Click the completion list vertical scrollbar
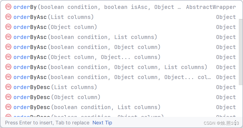This screenshot has height=128, width=243. point(240,52)
